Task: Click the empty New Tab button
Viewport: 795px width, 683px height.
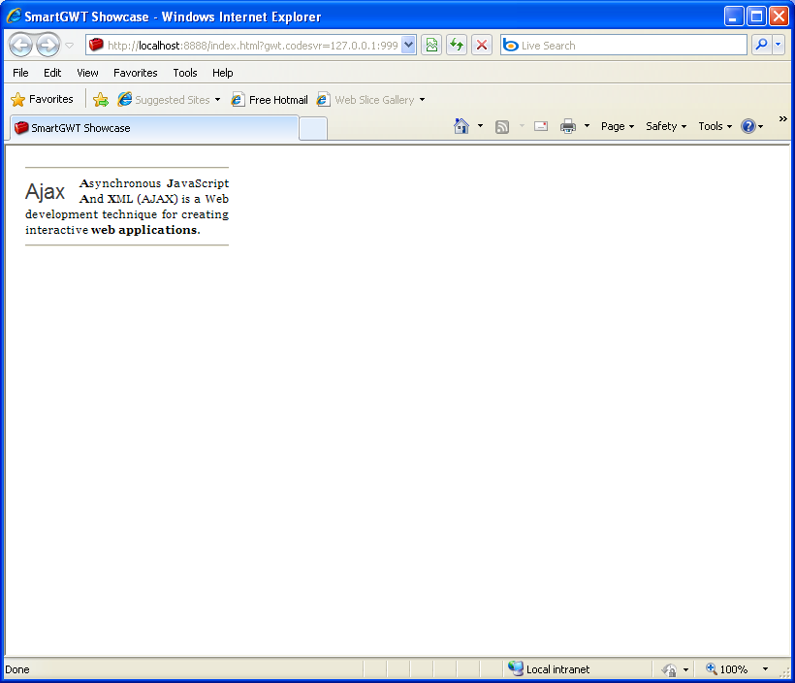Action: tap(312, 128)
